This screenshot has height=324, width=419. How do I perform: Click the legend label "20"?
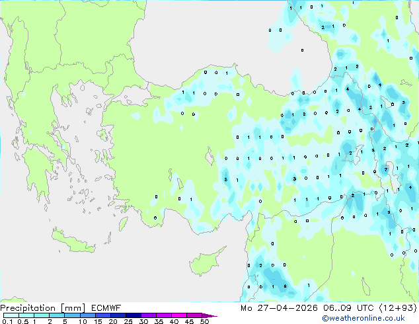tap(113, 321)
